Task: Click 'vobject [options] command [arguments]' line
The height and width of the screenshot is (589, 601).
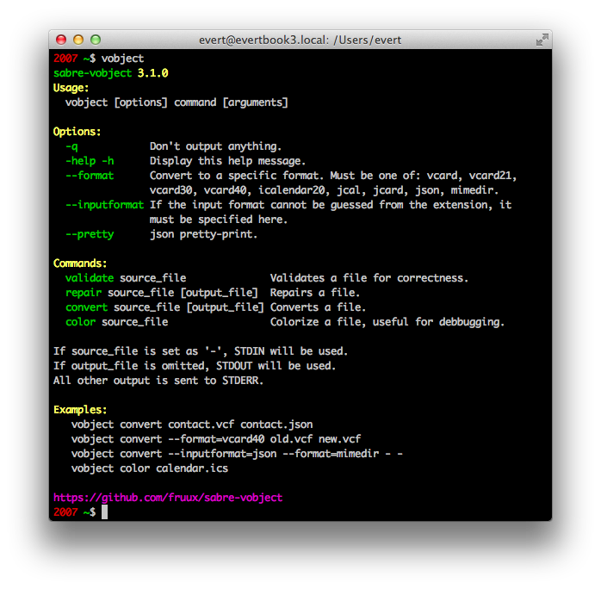Action: click(x=177, y=102)
